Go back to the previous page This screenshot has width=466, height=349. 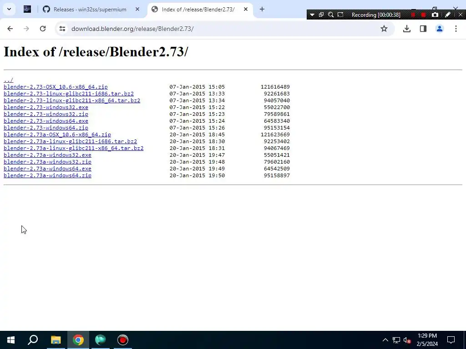[x=10, y=29]
